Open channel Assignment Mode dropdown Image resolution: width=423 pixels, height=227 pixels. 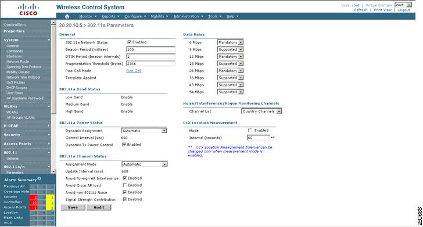pos(145,164)
